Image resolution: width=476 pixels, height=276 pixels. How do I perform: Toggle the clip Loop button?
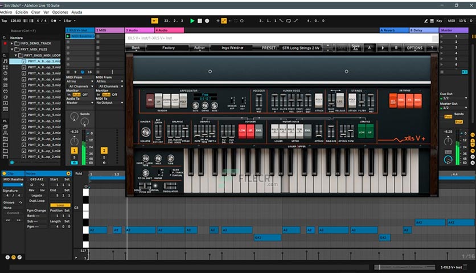tap(60, 205)
